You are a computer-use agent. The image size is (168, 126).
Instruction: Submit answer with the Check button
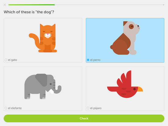(84, 118)
